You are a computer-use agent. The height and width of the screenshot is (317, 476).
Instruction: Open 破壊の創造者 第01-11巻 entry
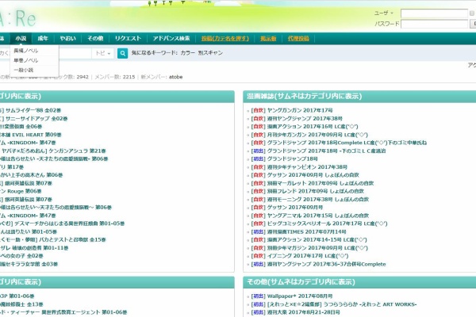(x=34, y=248)
